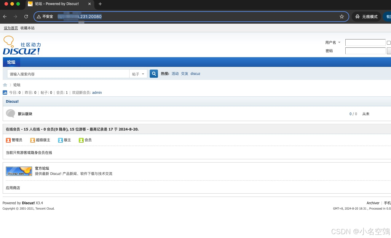
Task: Open a new browser tab with plus icon
Action: point(100,4)
